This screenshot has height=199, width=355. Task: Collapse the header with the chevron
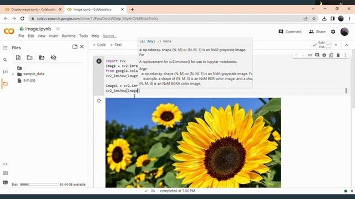(347, 45)
